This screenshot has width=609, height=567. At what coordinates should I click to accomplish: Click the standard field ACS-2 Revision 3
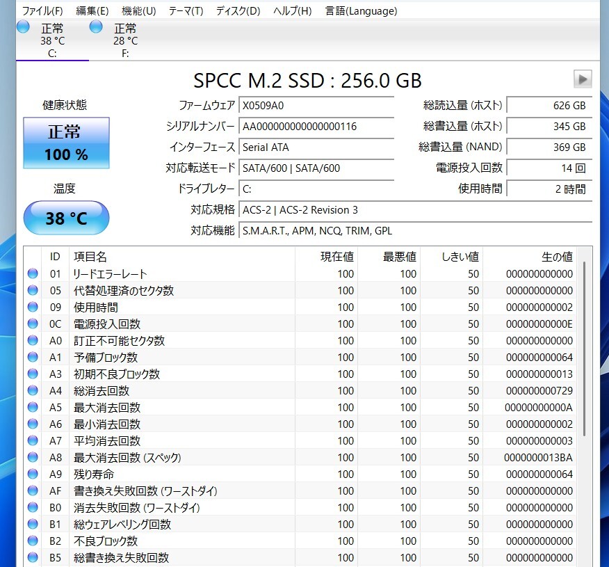point(416,210)
